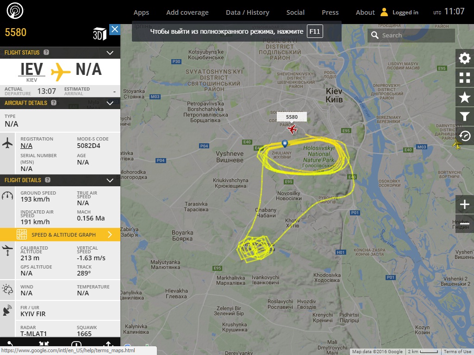474x355 pixels.
Task: Collapse the Flight Details section
Action: coord(110,181)
